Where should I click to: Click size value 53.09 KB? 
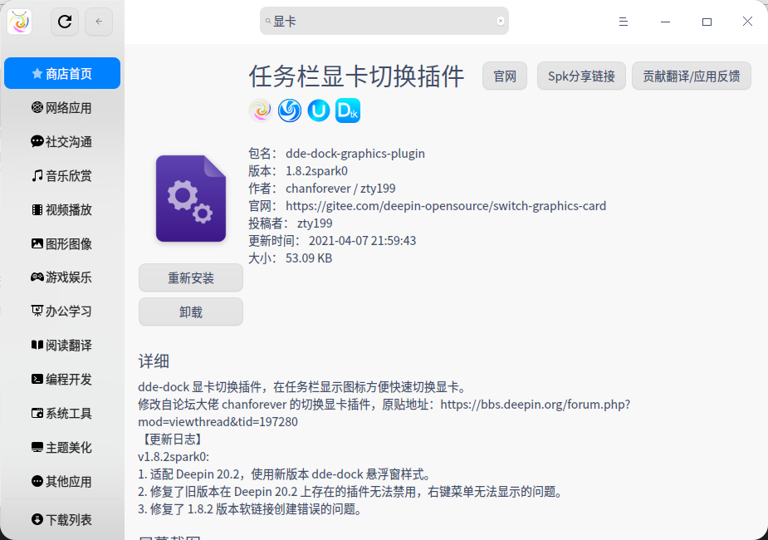click(309, 258)
